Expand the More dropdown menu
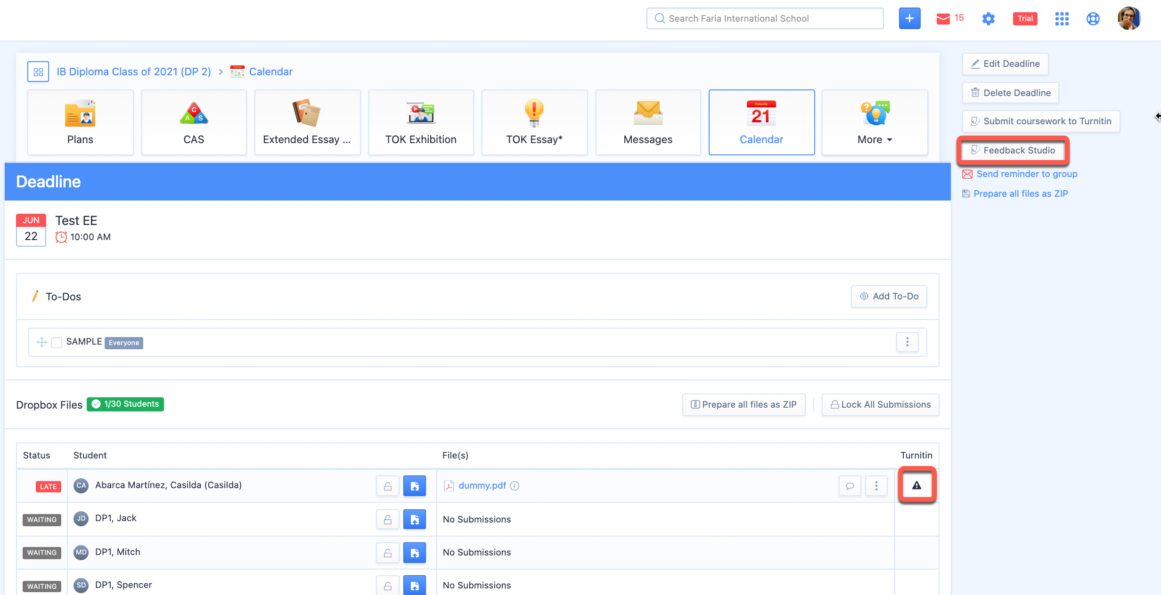 (875, 122)
